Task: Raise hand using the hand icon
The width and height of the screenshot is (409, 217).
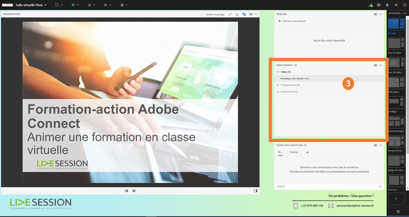Action: point(122,5)
